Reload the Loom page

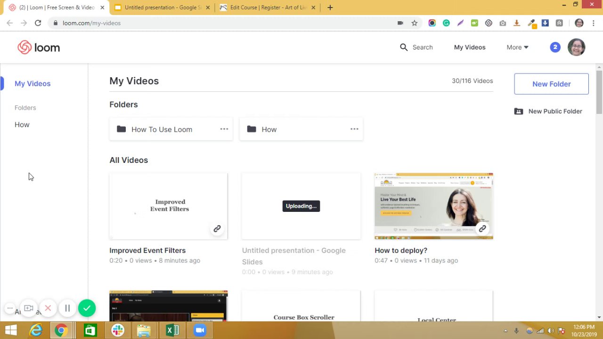click(38, 23)
